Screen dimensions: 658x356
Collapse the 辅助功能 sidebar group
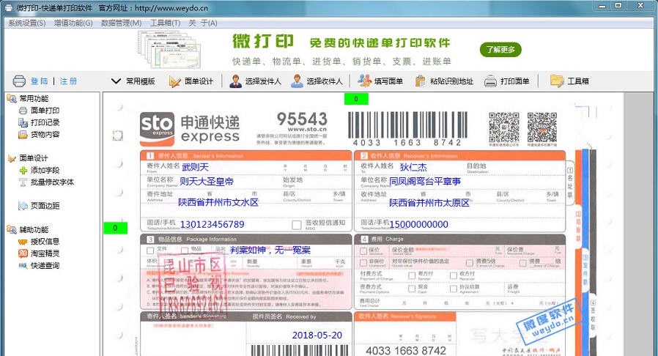click(11, 230)
